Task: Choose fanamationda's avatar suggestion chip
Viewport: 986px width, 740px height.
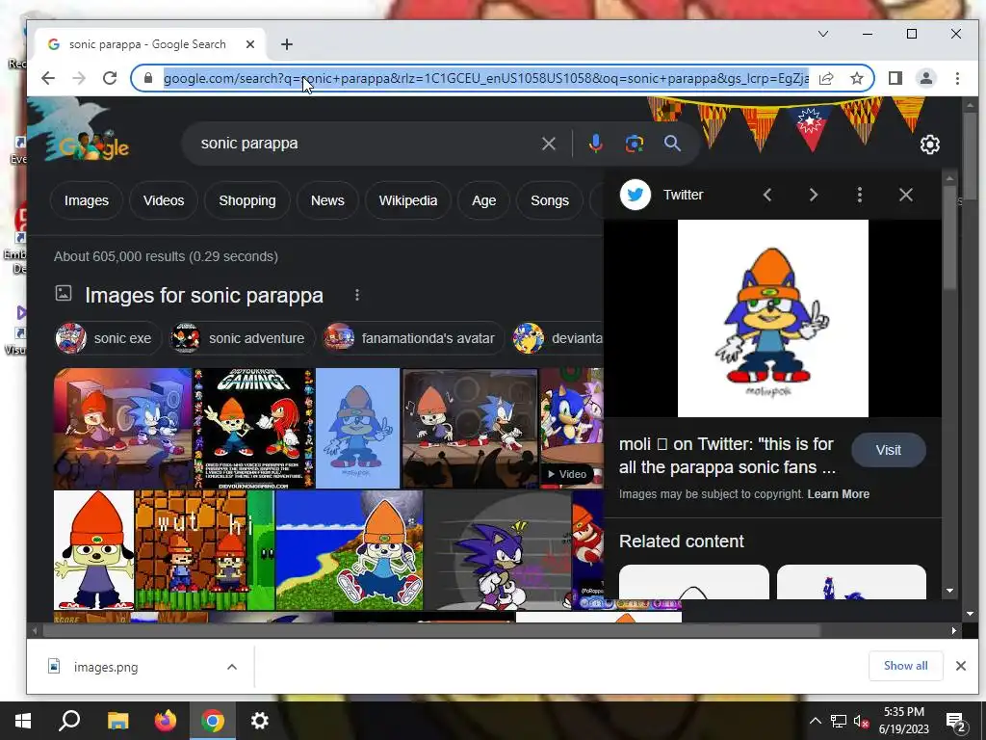Action: pyautogui.click(x=413, y=338)
